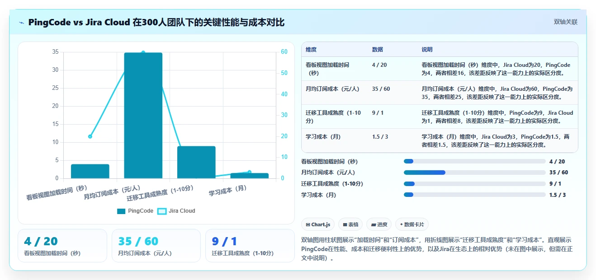Click the 迁移工具成熟度 PingCode bar in chart

pyautogui.click(x=196, y=162)
